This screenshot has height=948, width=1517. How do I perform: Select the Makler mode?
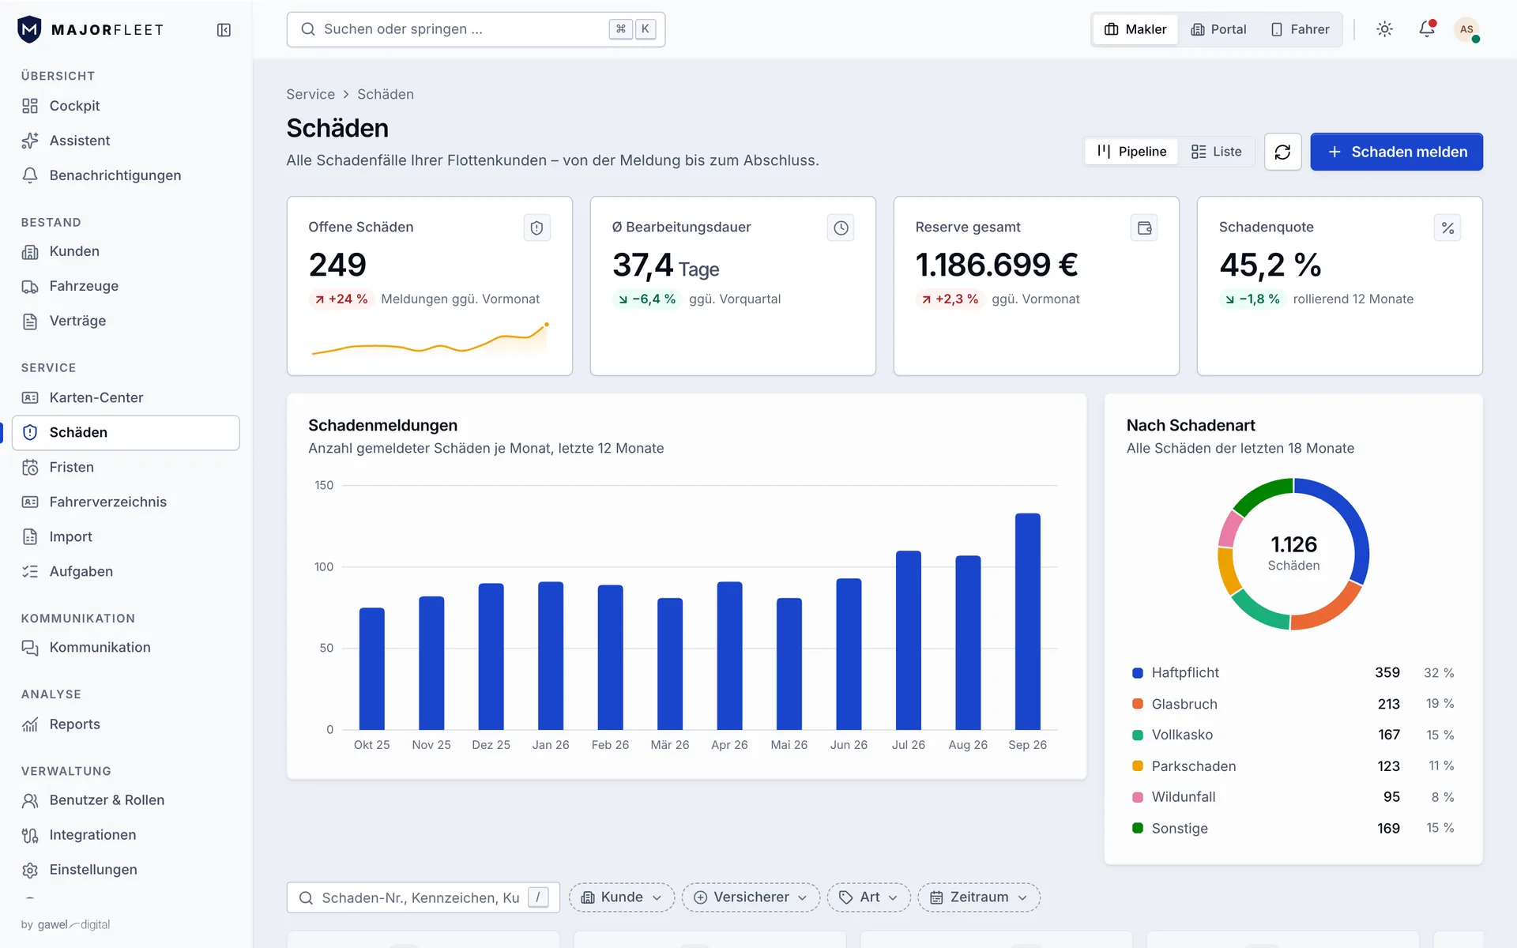(x=1135, y=29)
